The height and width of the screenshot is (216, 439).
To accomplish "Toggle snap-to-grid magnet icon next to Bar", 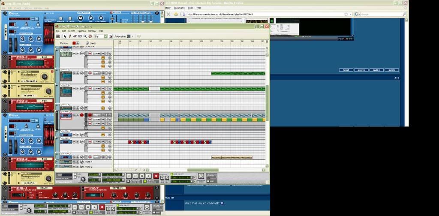I will coord(110,36).
